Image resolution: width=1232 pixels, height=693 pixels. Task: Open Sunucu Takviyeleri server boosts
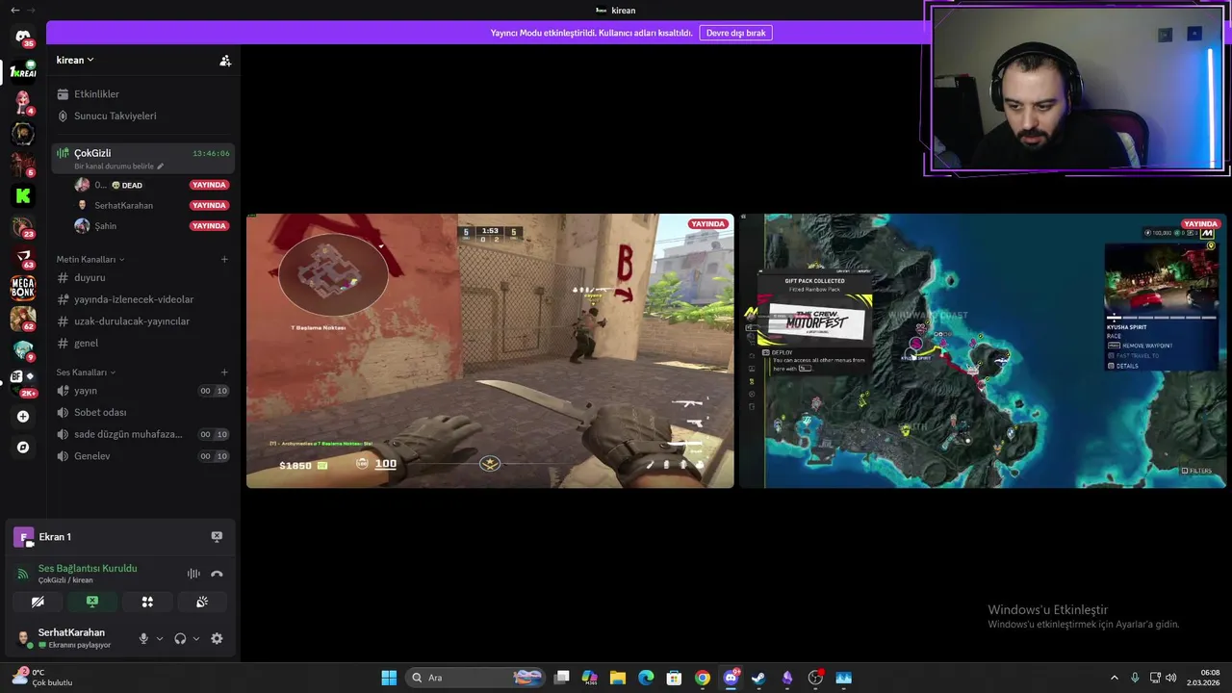click(142, 115)
